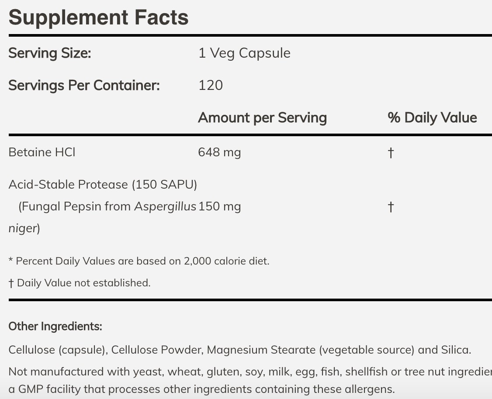Click the dagger symbol beside 150 mg
Screen dimensions: 492x399
coord(391,207)
